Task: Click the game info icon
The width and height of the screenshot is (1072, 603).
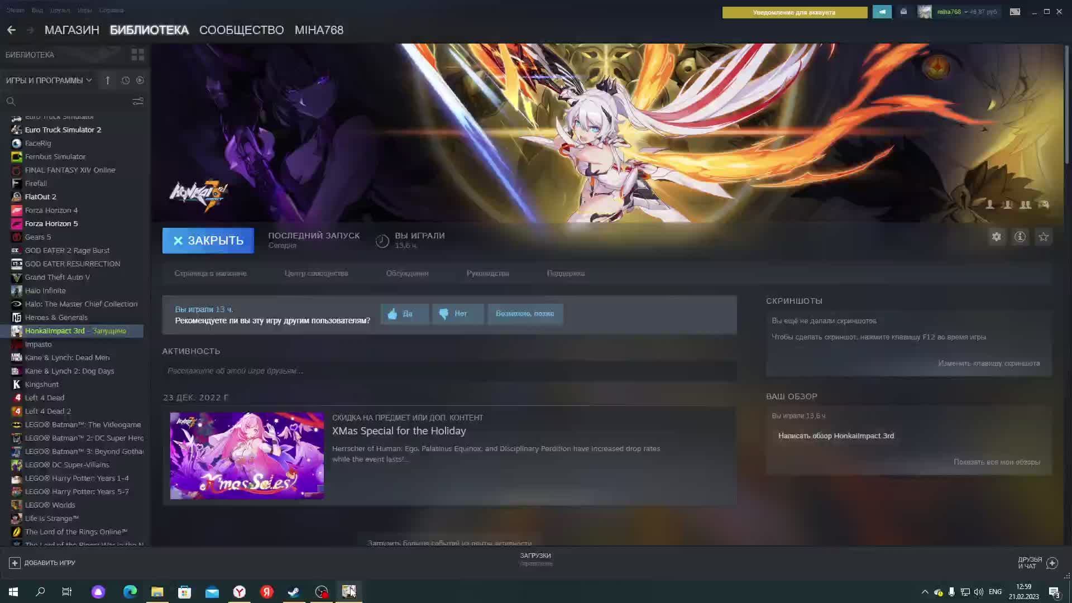Action: point(1020,237)
